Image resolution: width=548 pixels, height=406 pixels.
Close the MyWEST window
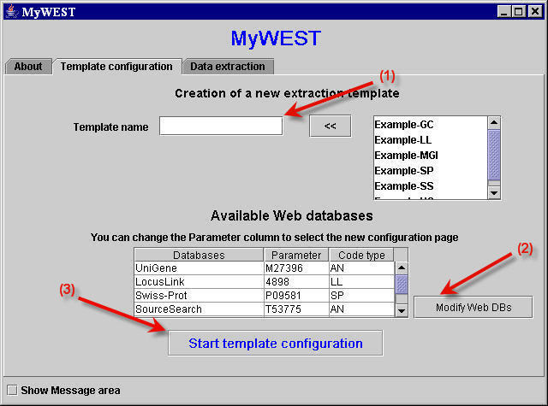point(534,11)
